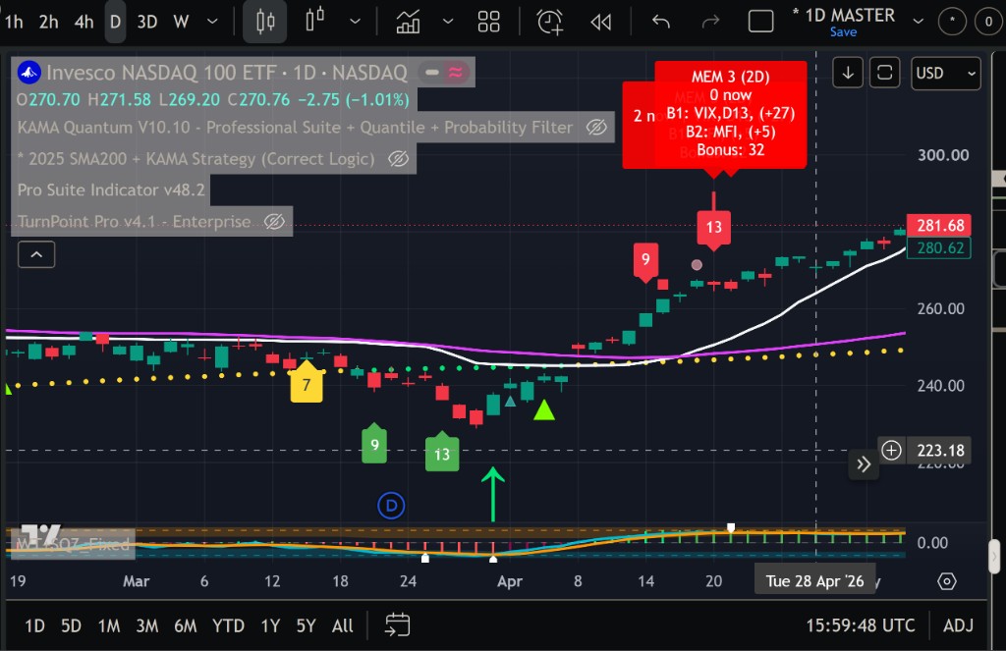Click the green 9 buy signal label

point(374,444)
